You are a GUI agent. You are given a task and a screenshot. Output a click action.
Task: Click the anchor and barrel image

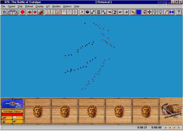(x=171, y=111)
